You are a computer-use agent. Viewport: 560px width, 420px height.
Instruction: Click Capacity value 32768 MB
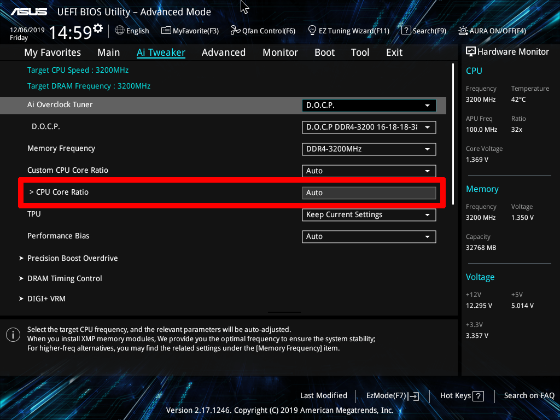(x=481, y=248)
